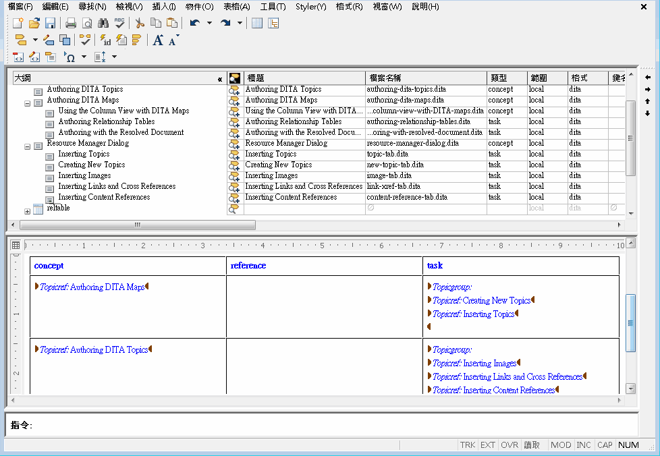660x456 pixels.
Task: Click the lightning document icon
Action: (x=121, y=40)
